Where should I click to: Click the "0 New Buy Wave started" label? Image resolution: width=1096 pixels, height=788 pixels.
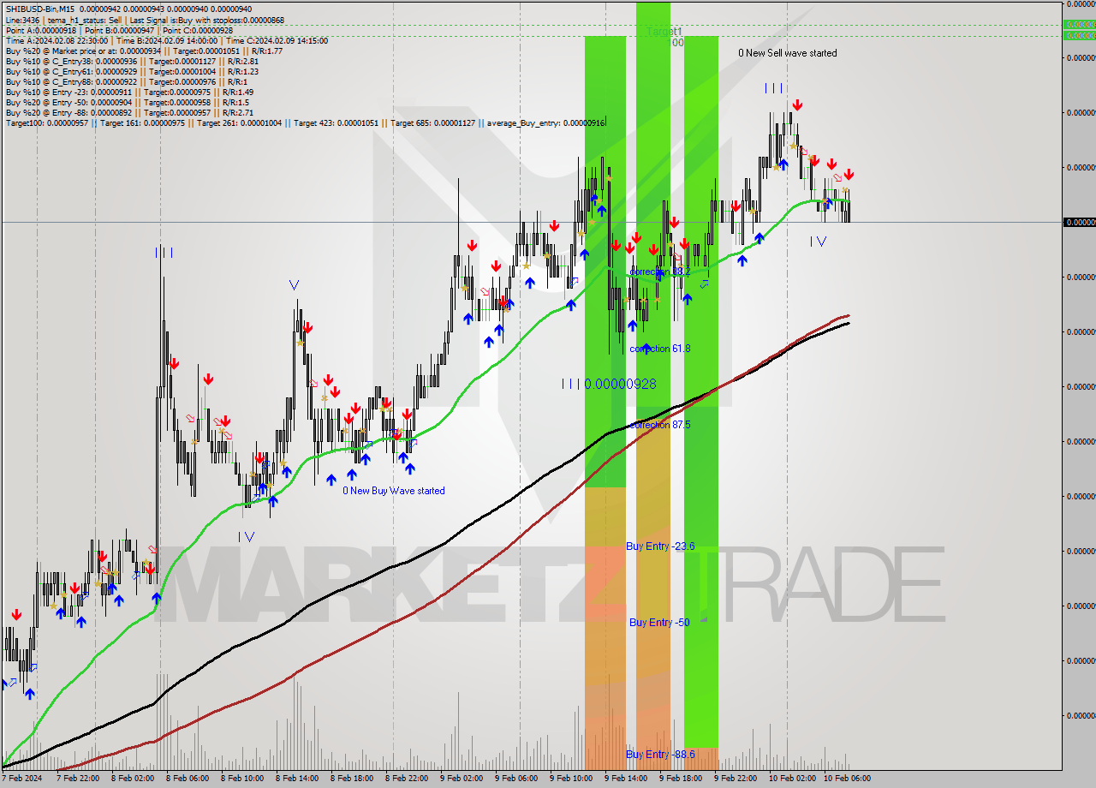pyautogui.click(x=394, y=491)
